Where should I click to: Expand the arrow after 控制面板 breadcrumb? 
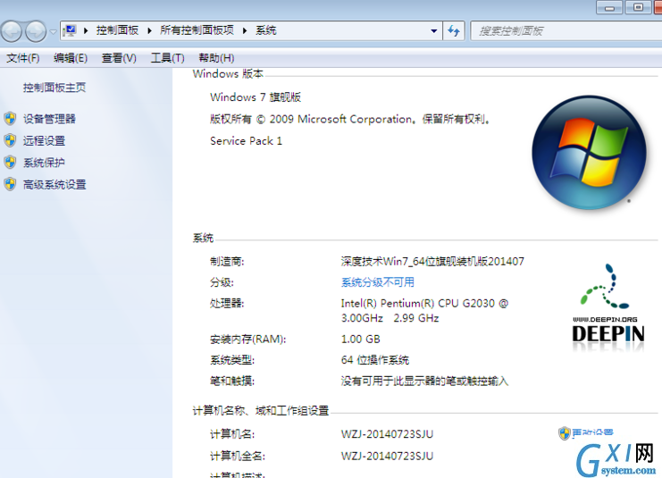(149, 30)
